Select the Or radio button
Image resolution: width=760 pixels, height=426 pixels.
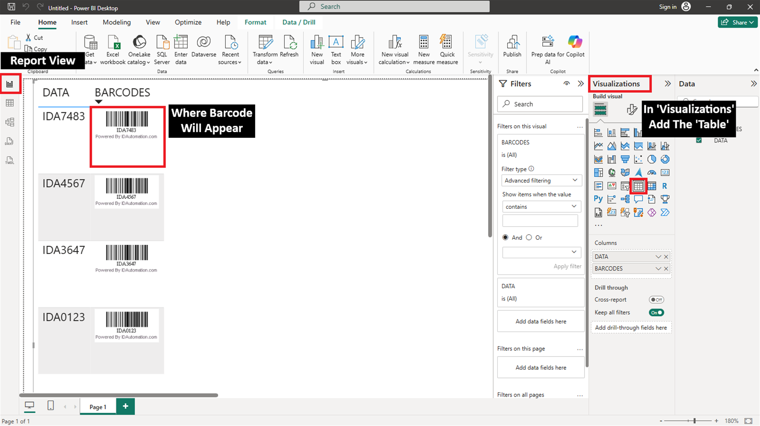click(x=529, y=237)
